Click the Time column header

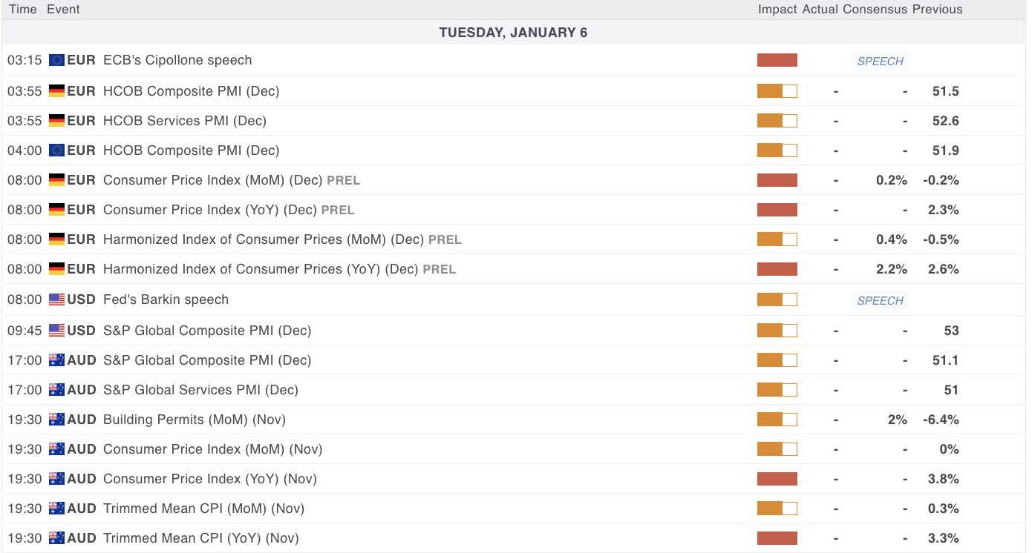pyautogui.click(x=22, y=10)
